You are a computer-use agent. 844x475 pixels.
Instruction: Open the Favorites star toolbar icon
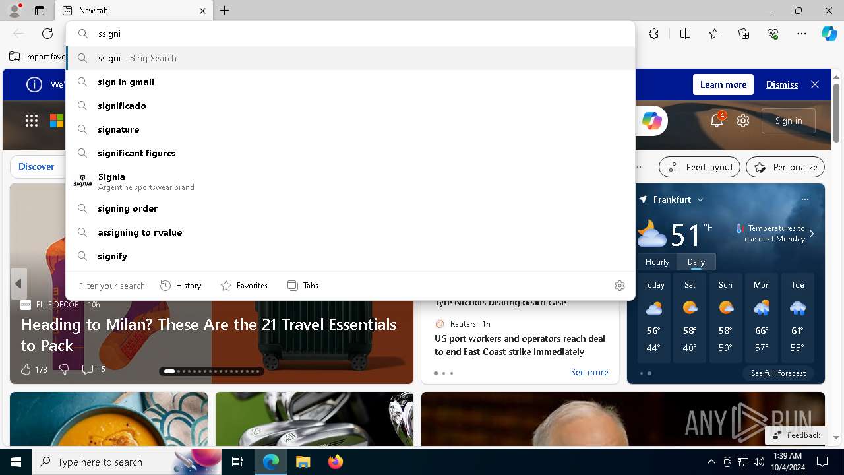pyautogui.click(x=715, y=34)
